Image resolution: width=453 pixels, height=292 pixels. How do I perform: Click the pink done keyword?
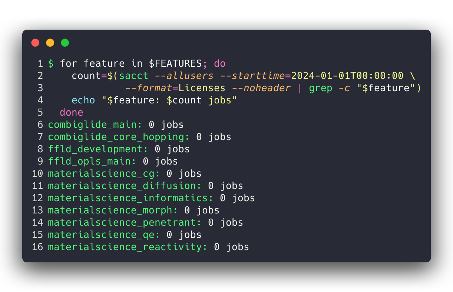point(72,112)
